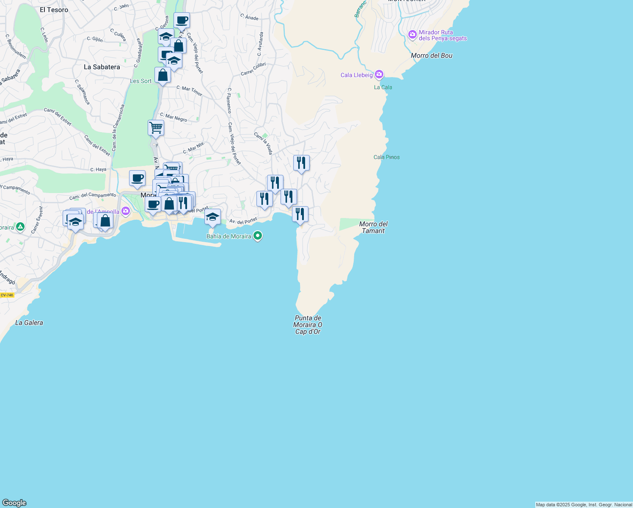Click the La Galera place label

click(29, 323)
